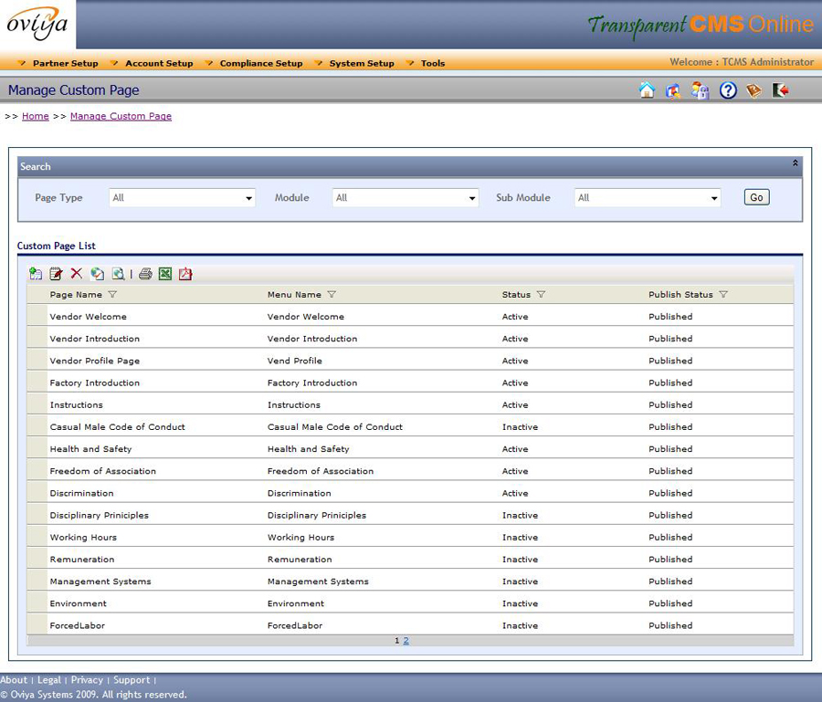Click the red X delete icon

click(x=77, y=274)
